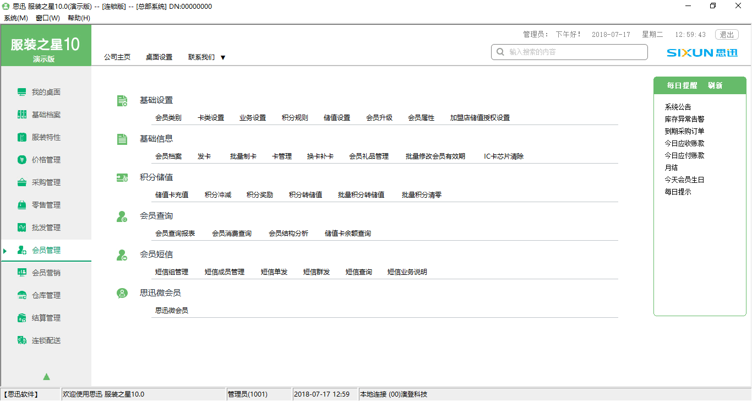Viewport: 752px width, 401px height.
Task: Click 【思迅软件】 in status bar
Action: tap(21, 394)
